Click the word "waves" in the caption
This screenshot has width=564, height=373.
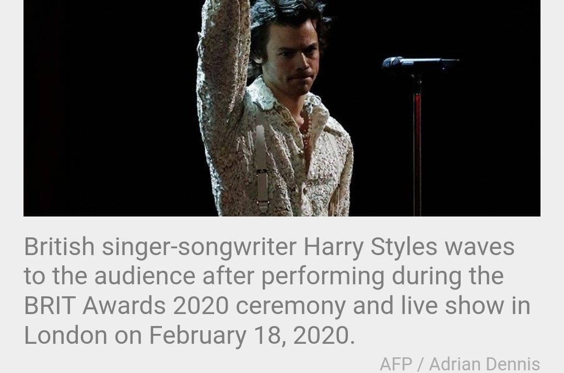pos(479,248)
